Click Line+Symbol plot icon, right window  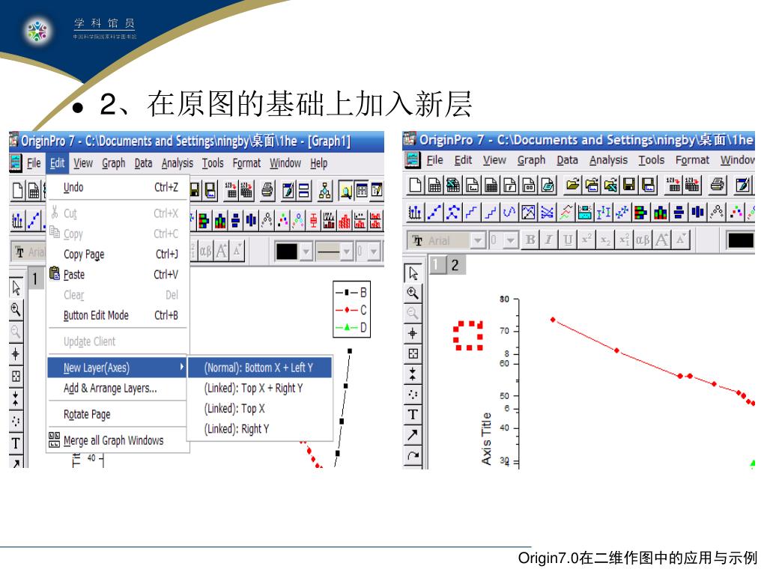(453, 212)
